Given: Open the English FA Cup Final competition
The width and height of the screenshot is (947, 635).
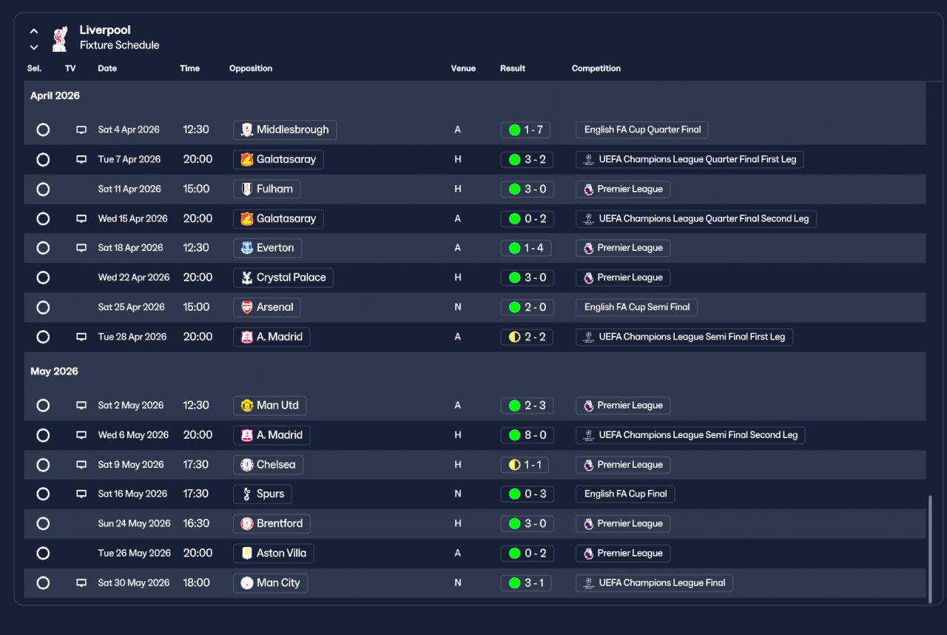Looking at the screenshot, I should click(625, 494).
